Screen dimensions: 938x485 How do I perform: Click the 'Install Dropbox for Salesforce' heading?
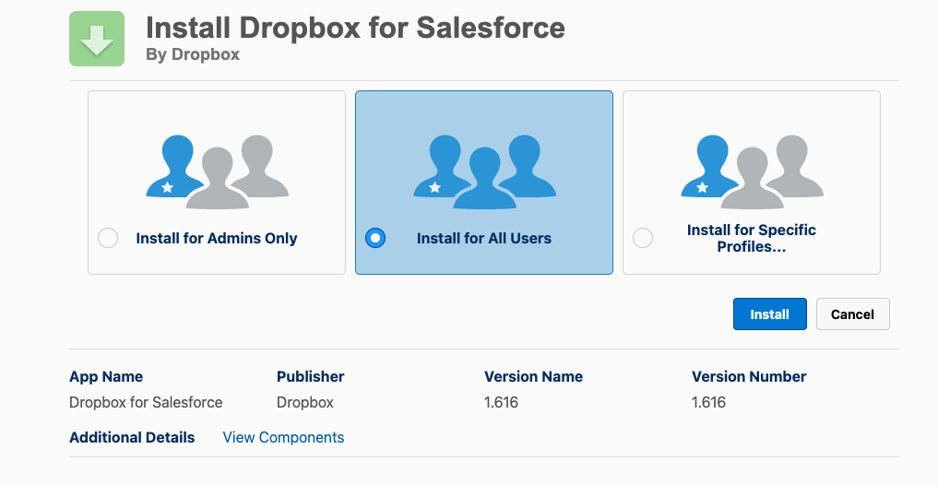click(x=355, y=28)
